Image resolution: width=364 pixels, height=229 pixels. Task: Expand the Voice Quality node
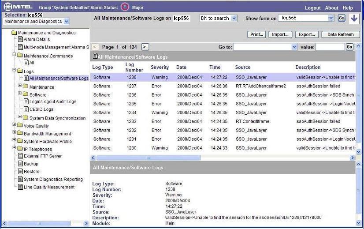coord(14,124)
